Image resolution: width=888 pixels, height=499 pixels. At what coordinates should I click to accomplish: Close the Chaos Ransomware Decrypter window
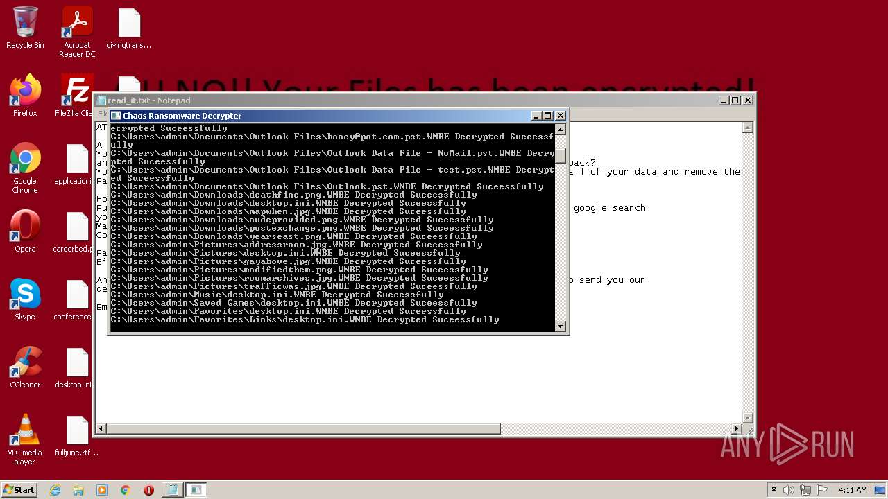pyautogui.click(x=561, y=116)
